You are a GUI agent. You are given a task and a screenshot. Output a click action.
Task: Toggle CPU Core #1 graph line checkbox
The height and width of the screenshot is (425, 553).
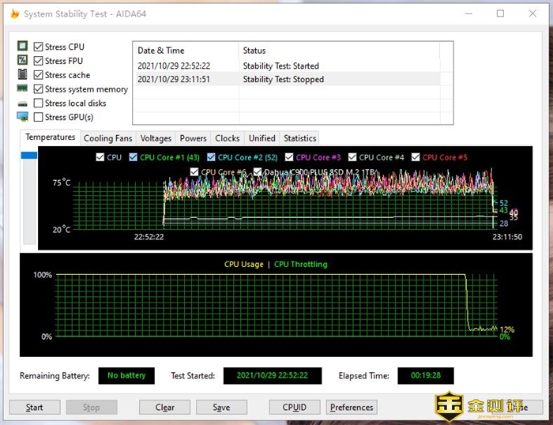click(x=133, y=157)
